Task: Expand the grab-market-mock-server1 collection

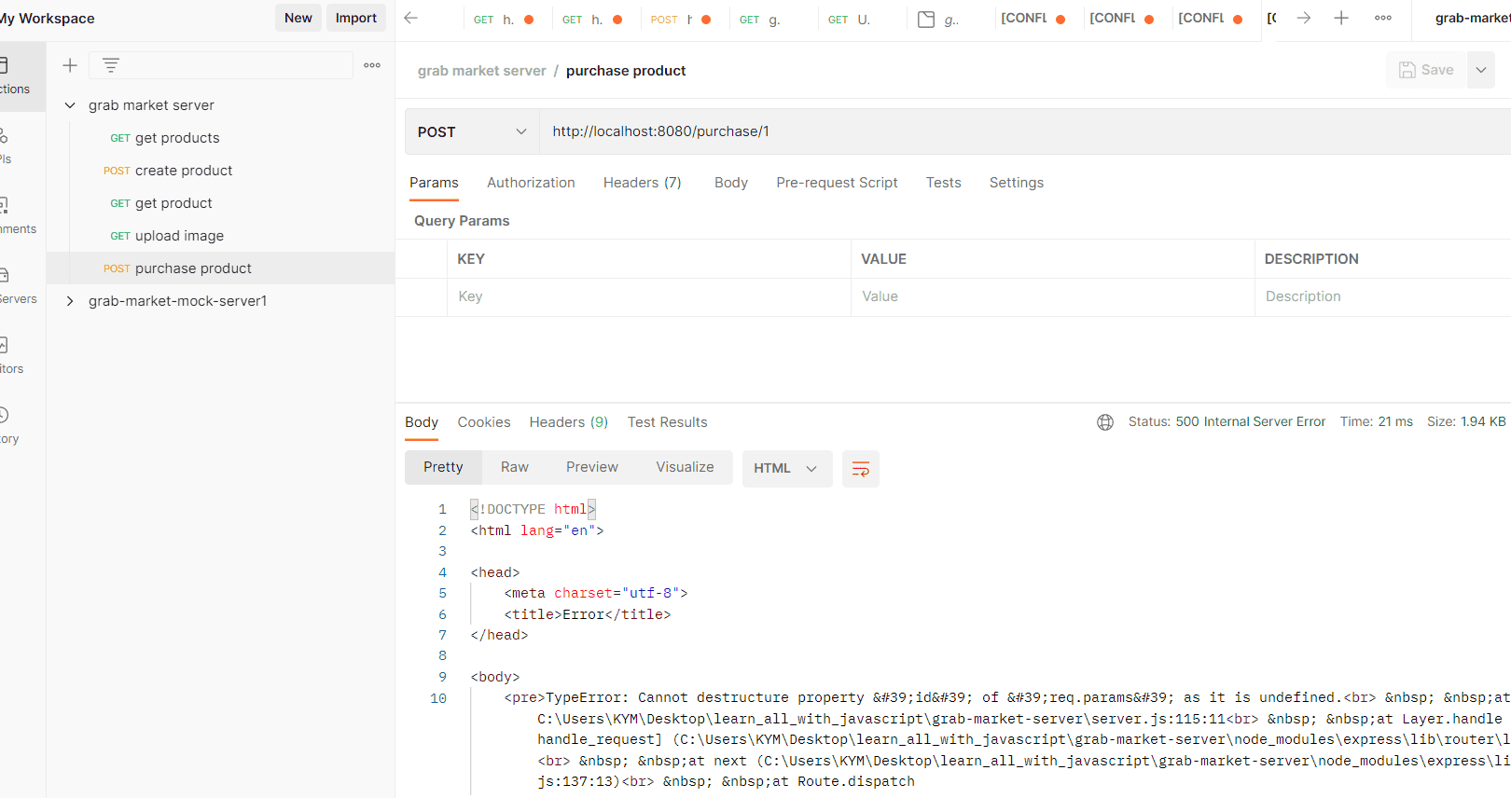Action: 70,301
